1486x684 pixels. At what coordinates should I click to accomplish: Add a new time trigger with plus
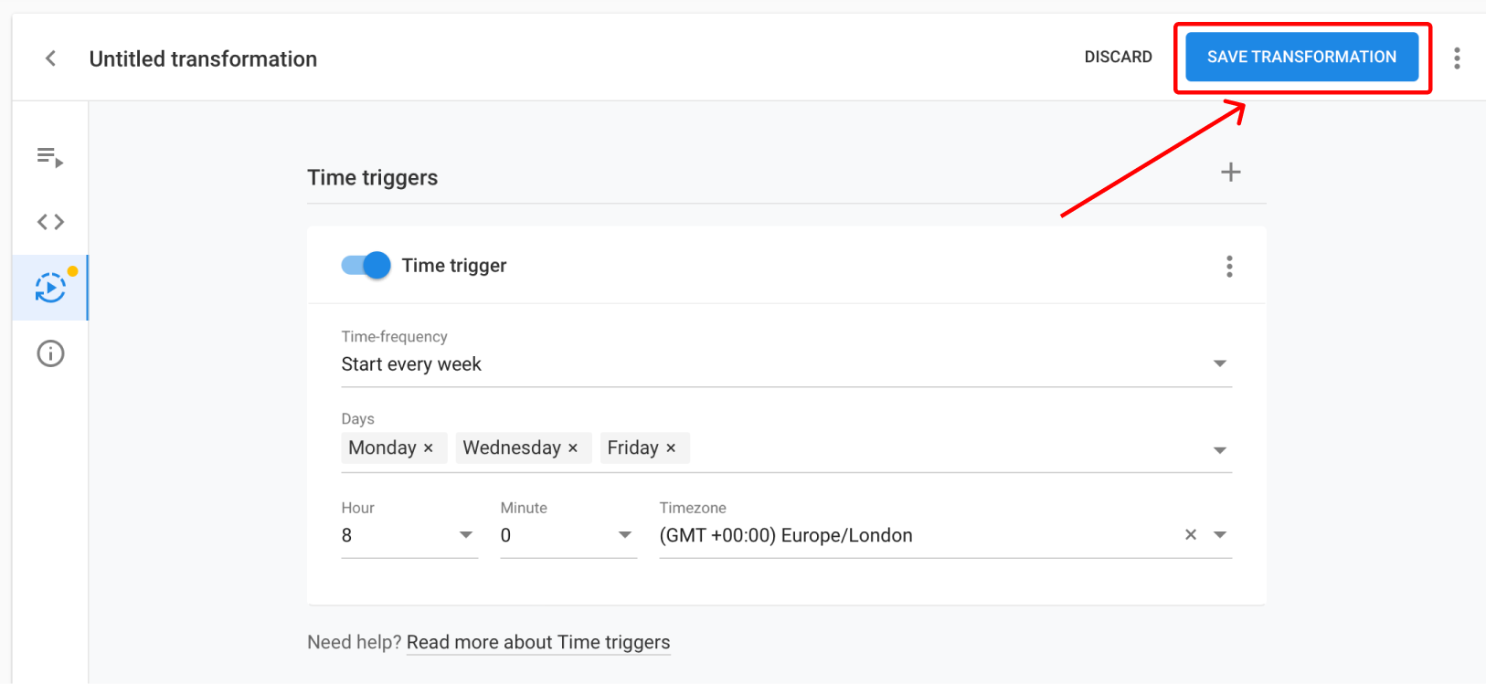click(1230, 173)
